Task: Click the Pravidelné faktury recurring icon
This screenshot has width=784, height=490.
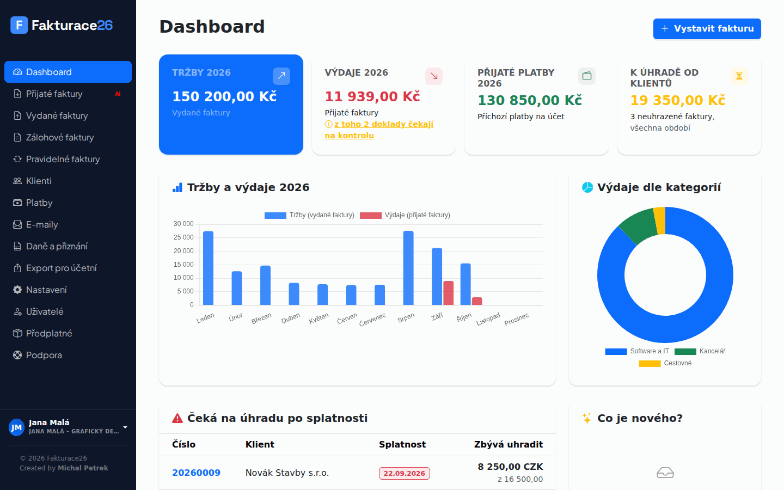Action: click(x=17, y=159)
